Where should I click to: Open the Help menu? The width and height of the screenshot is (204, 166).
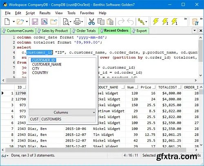click(x=102, y=13)
